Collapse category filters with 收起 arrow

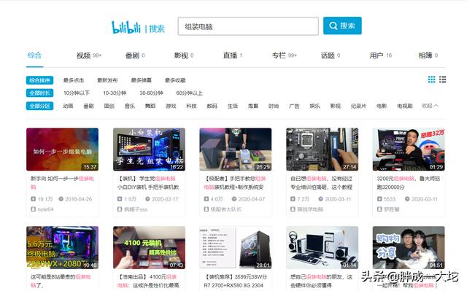tap(430, 106)
